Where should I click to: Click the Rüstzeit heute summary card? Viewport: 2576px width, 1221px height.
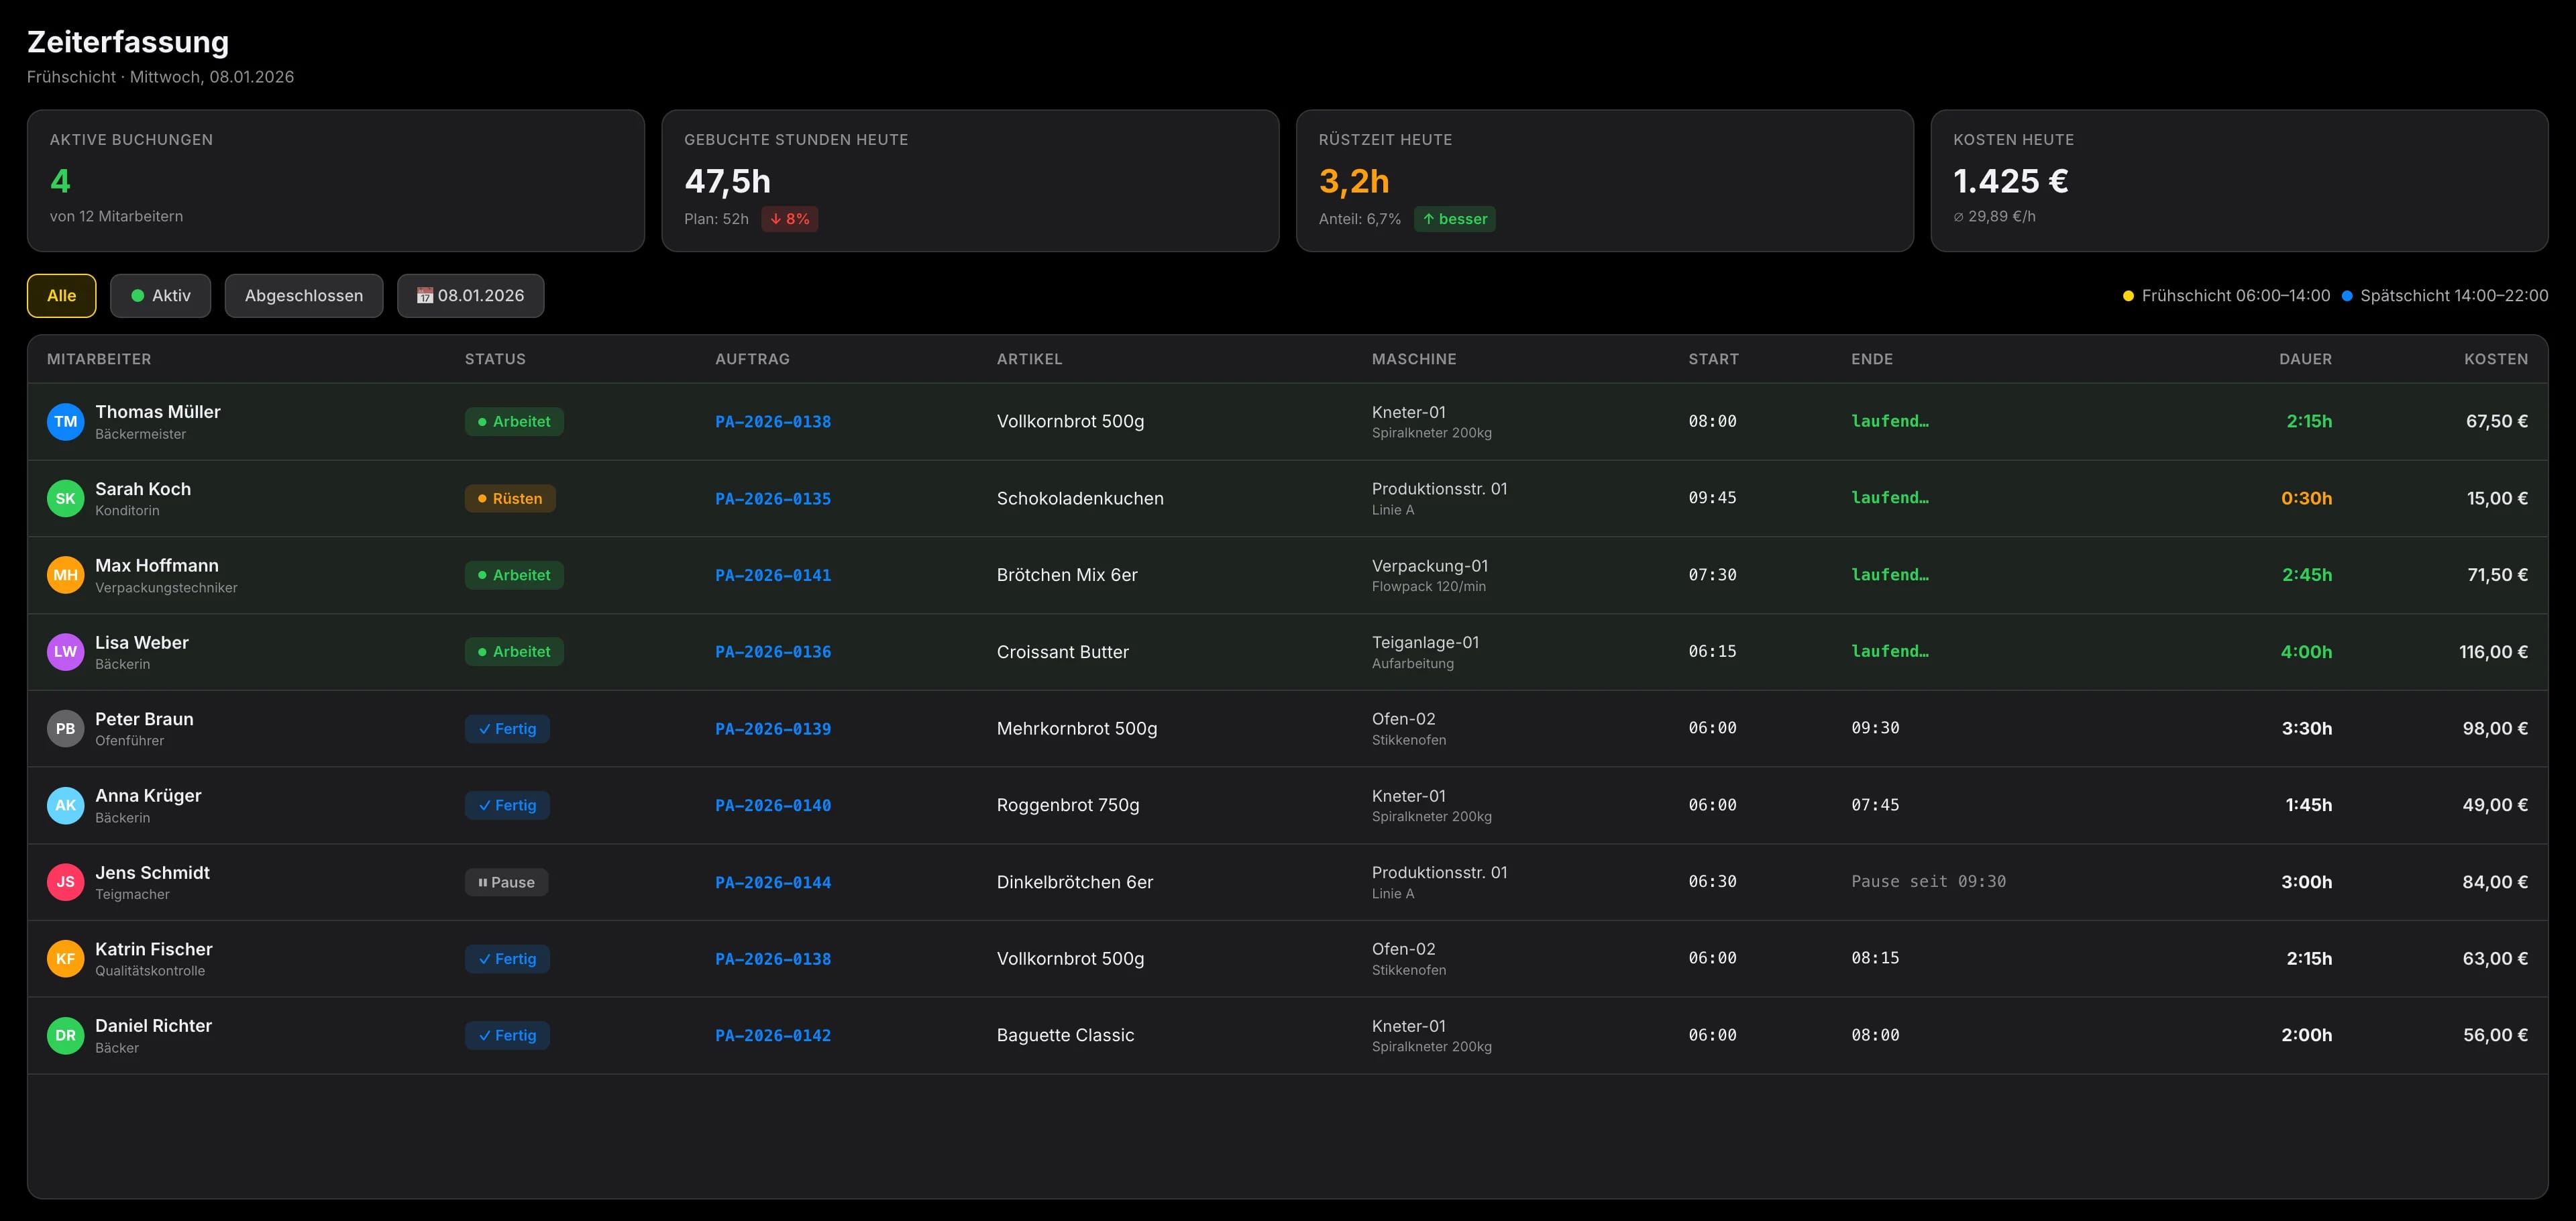point(1604,180)
